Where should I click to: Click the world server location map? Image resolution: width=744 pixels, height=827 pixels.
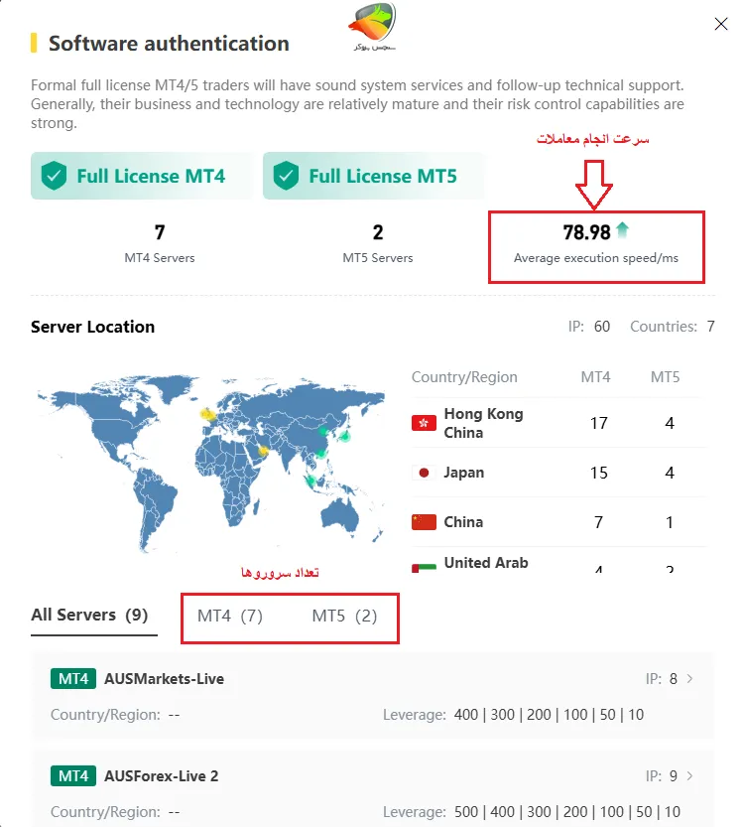point(208,462)
